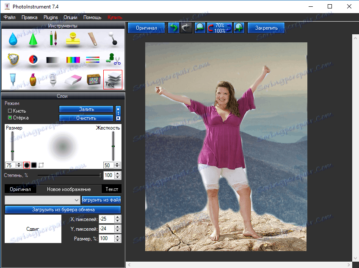Screen dimensions: 359x268
Task: Select the round brush shape option
Action: point(26,165)
